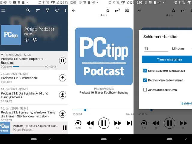The image size is (192, 144).
Task: Open the hamburger navigation menu
Action: tap(3, 10)
